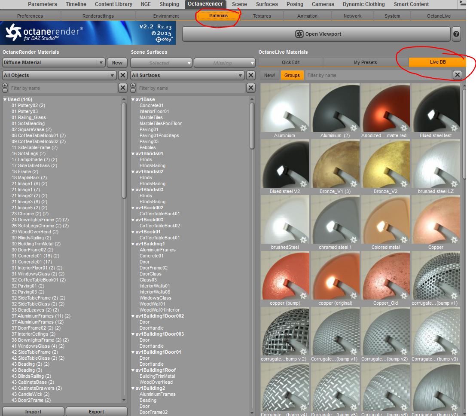The image size is (476, 416).
Task: Focus OctaneRender Materials Filter by name field
Action: [x=63, y=88]
